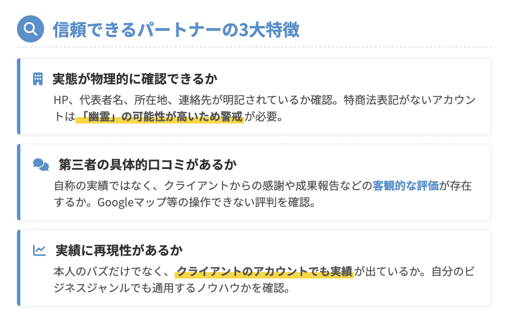This screenshot has height=326, width=513.
Task: Click the text ジネスジャンルでも通用するノウハウかを確認
Action: pyautogui.click(x=171, y=288)
